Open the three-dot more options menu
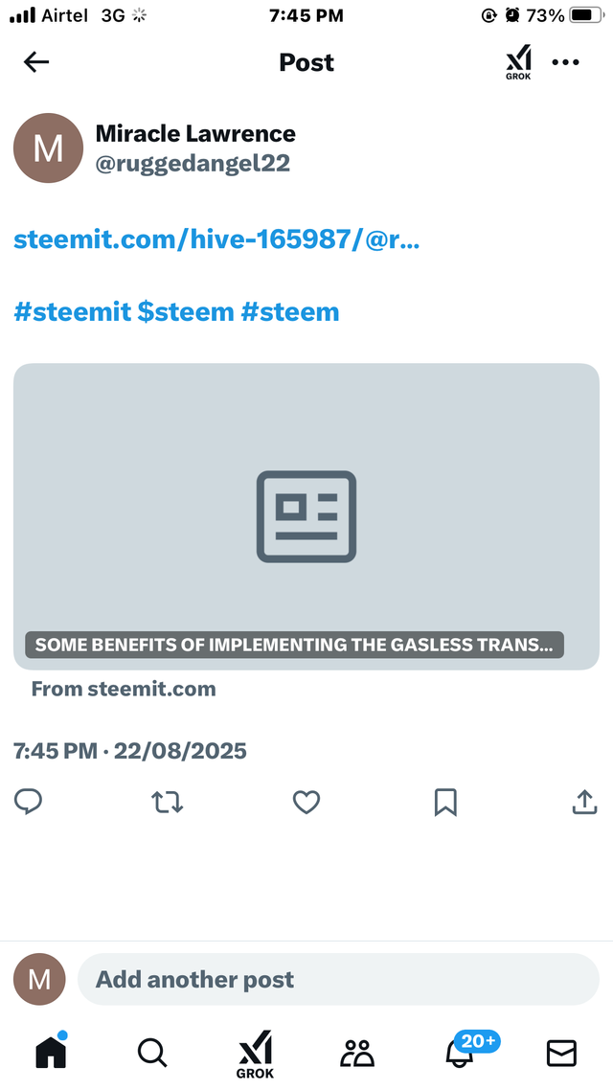613x1090 pixels. click(565, 62)
